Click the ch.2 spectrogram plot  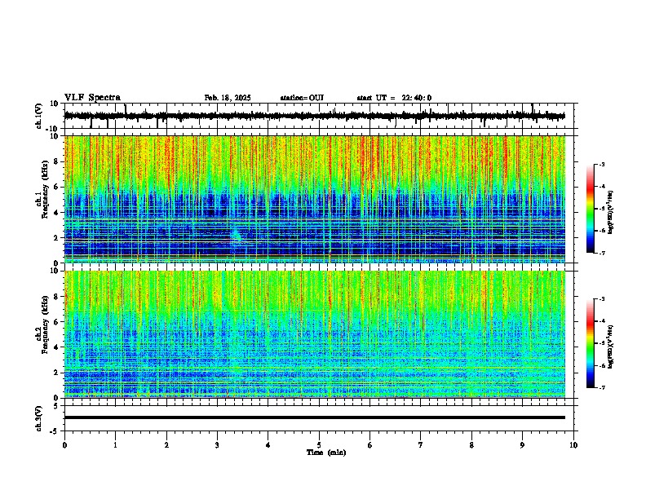click(315, 334)
